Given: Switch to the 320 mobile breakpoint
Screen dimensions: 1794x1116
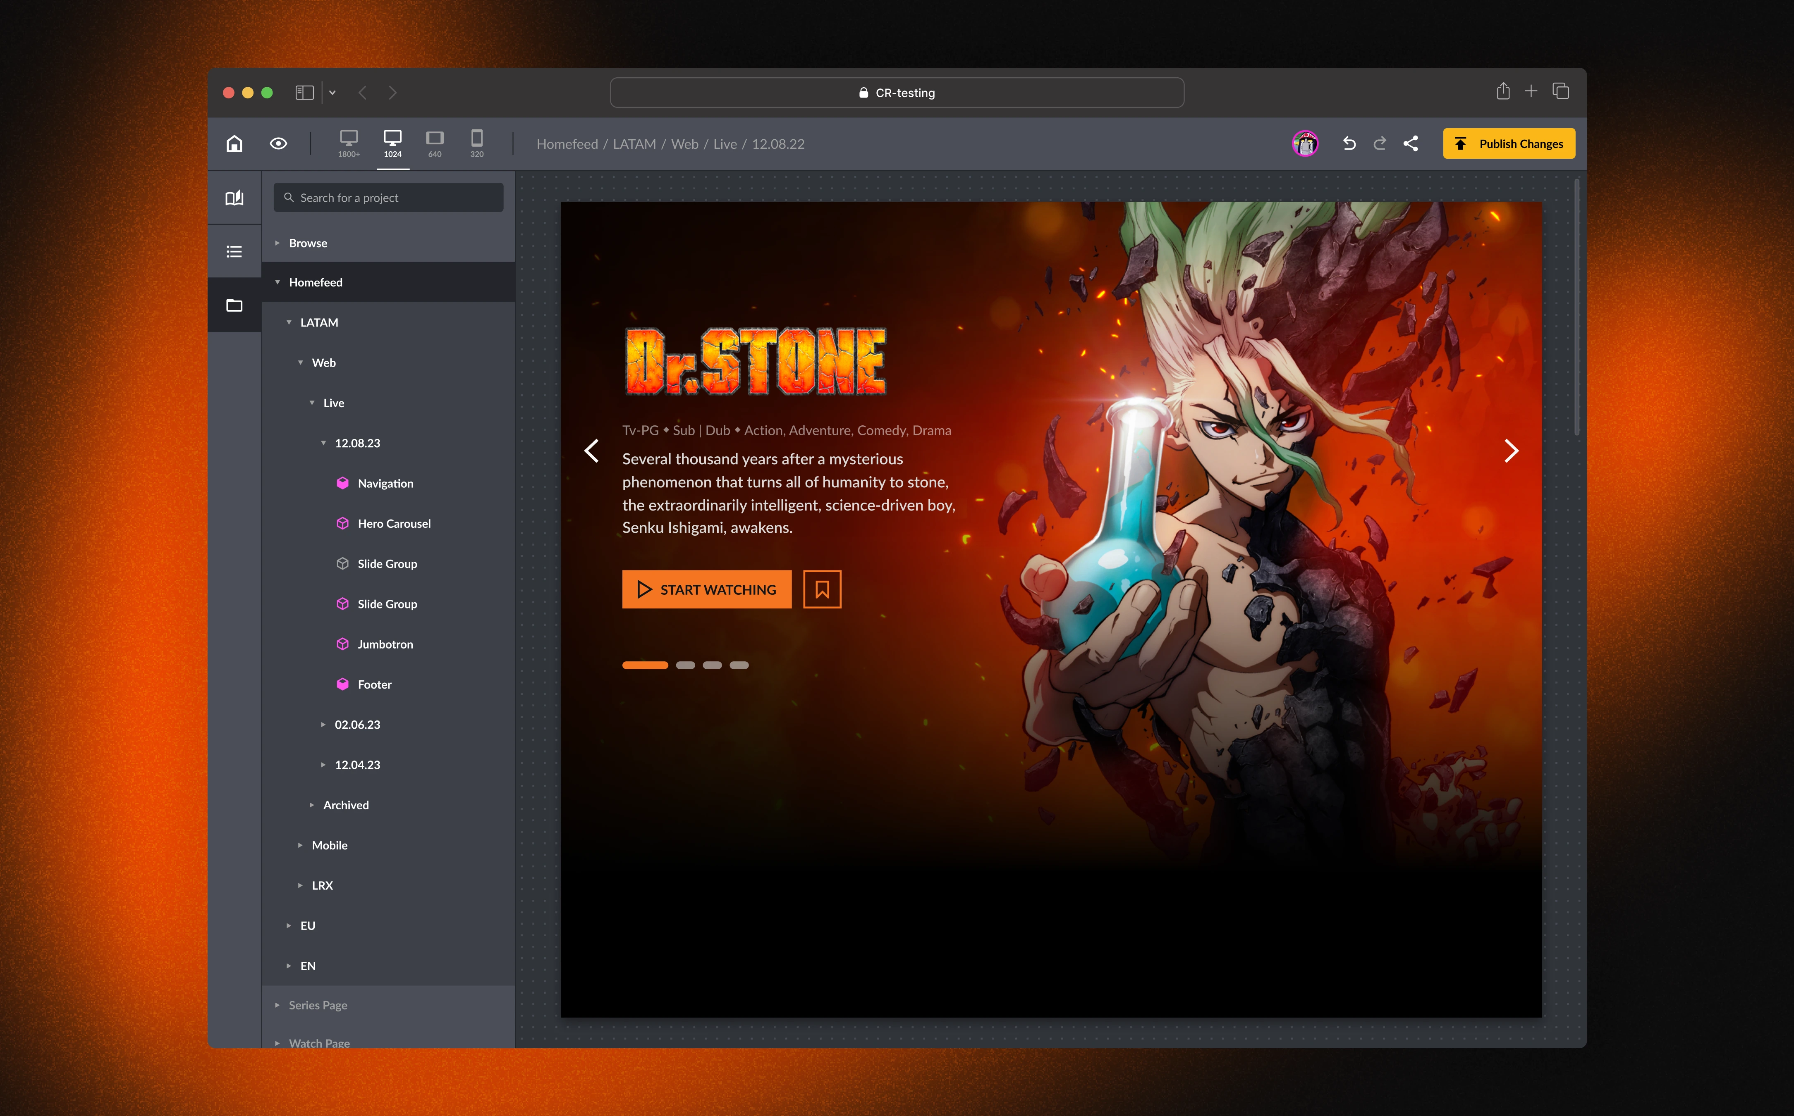Looking at the screenshot, I should pyautogui.click(x=477, y=143).
